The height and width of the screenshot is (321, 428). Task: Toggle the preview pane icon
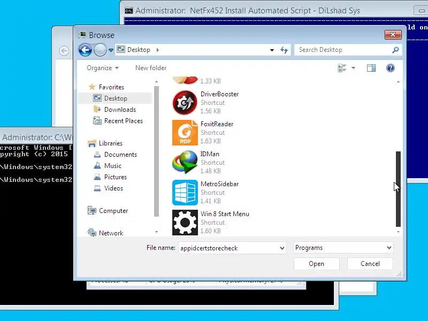(371, 68)
